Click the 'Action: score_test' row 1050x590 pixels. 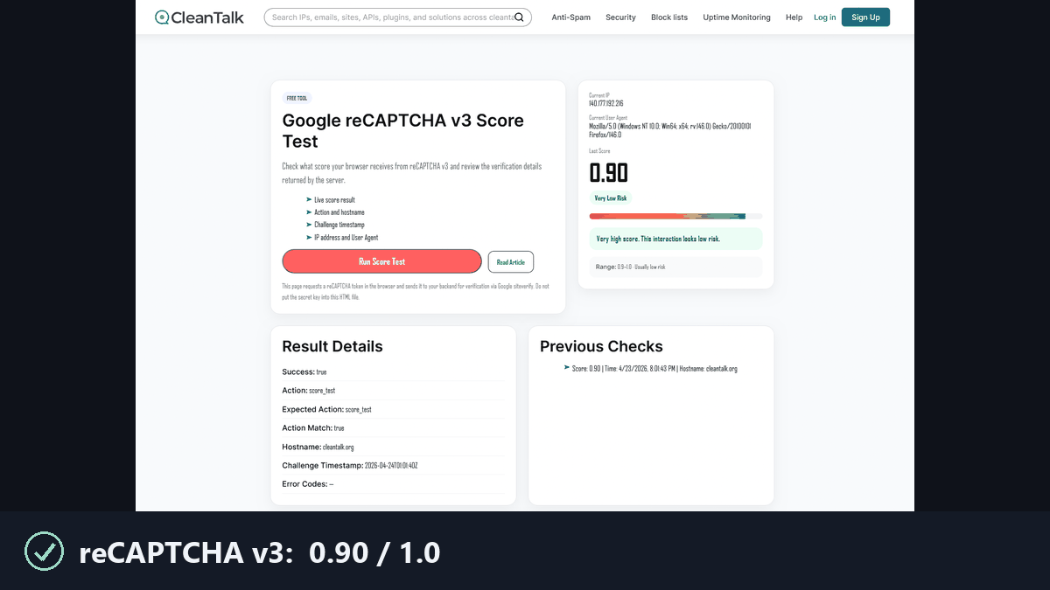pos(393,391)
